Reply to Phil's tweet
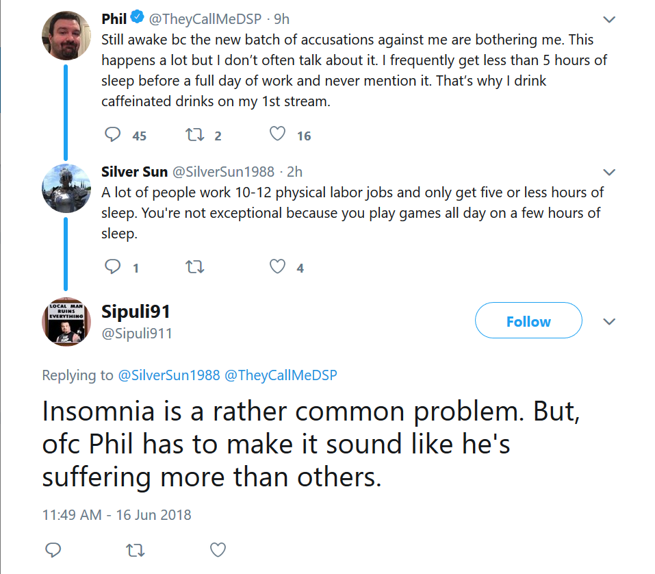The height and width of the screenshot is (574, 655). coord(112,135)
